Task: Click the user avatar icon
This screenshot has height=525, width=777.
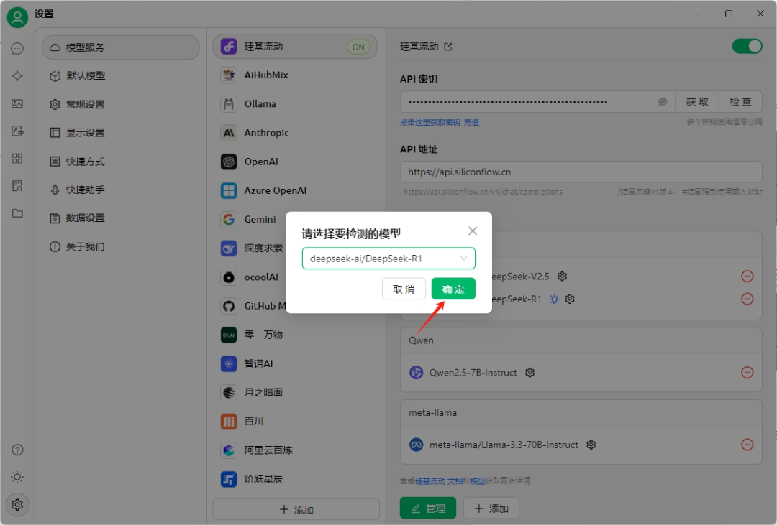Action: 17,17
